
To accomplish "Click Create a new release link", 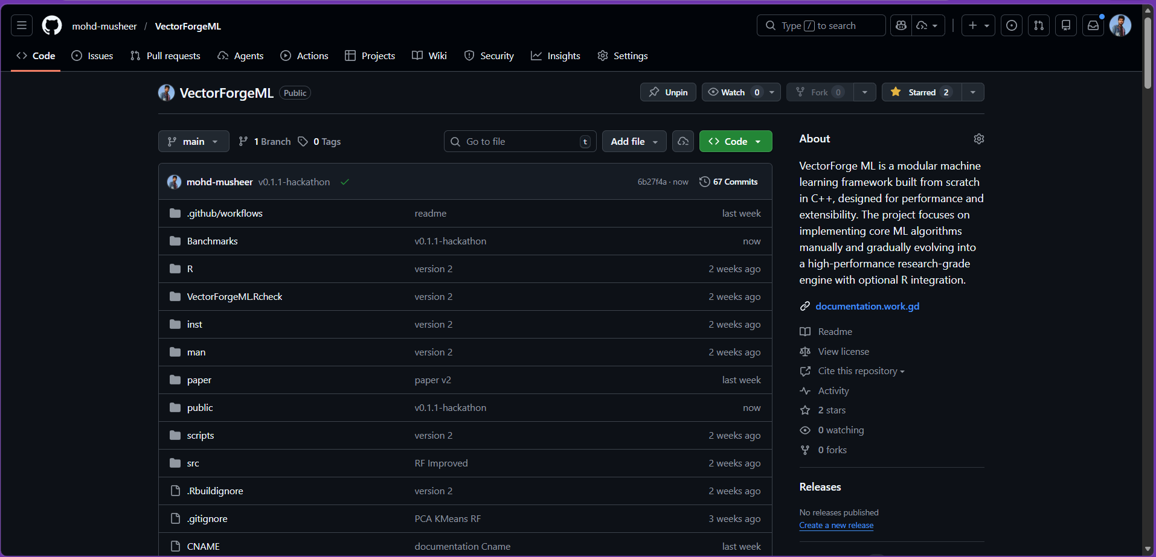I will (x=836, y=525).
